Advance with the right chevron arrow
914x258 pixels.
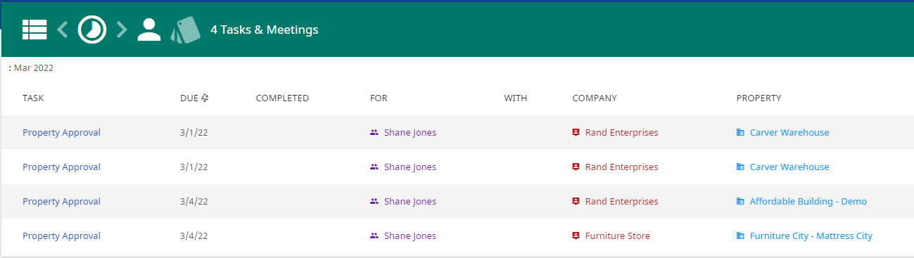coord(122,30)
